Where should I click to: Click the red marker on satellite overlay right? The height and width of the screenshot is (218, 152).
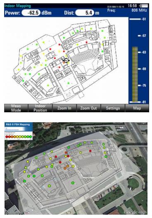click(90, 151)
